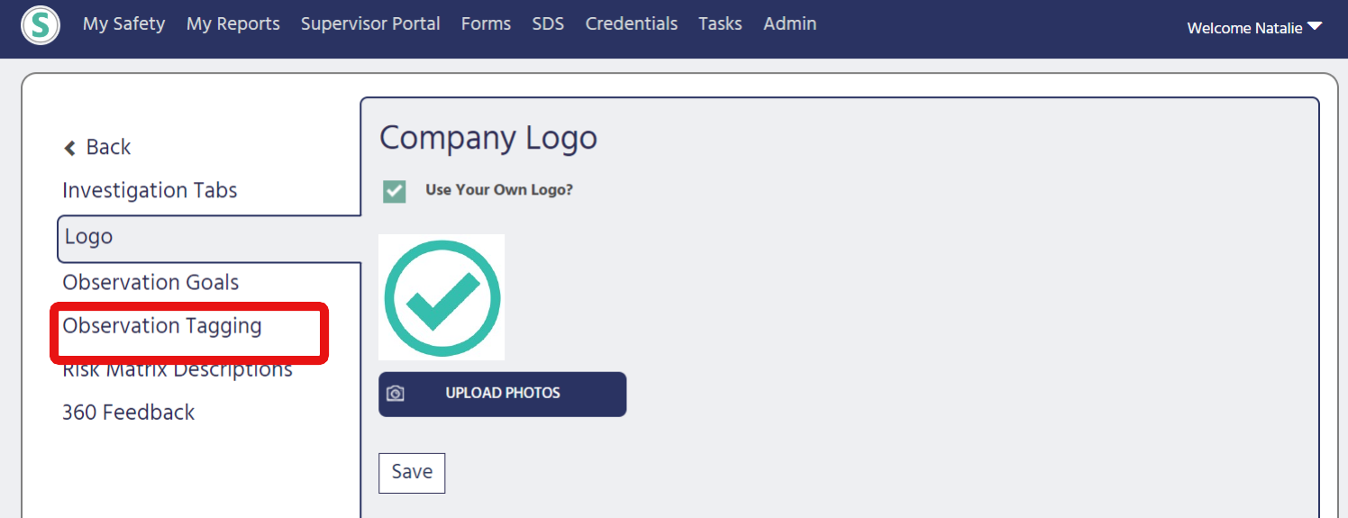Click the Upload Photos button

[502, 394]
